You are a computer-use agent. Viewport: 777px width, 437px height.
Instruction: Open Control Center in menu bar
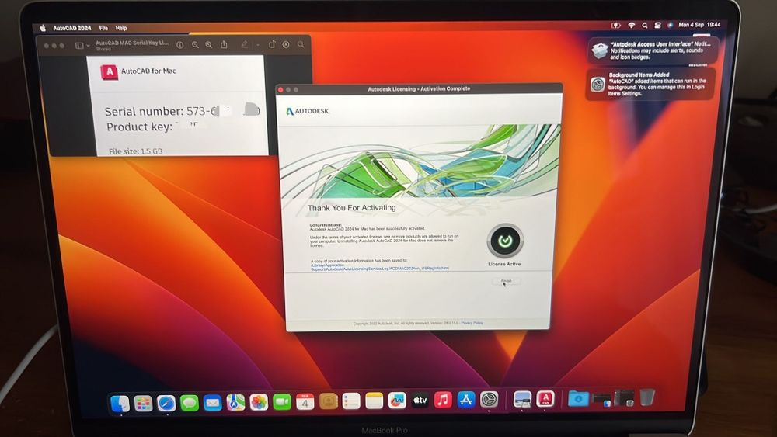click(x=657, y=25)
